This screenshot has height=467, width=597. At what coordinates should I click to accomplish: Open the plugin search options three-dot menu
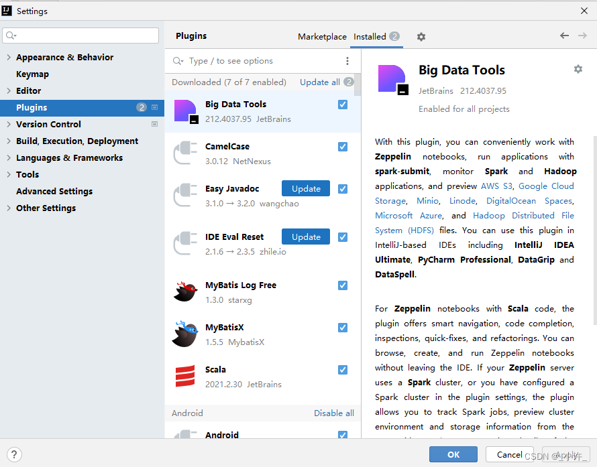(347, 61)
